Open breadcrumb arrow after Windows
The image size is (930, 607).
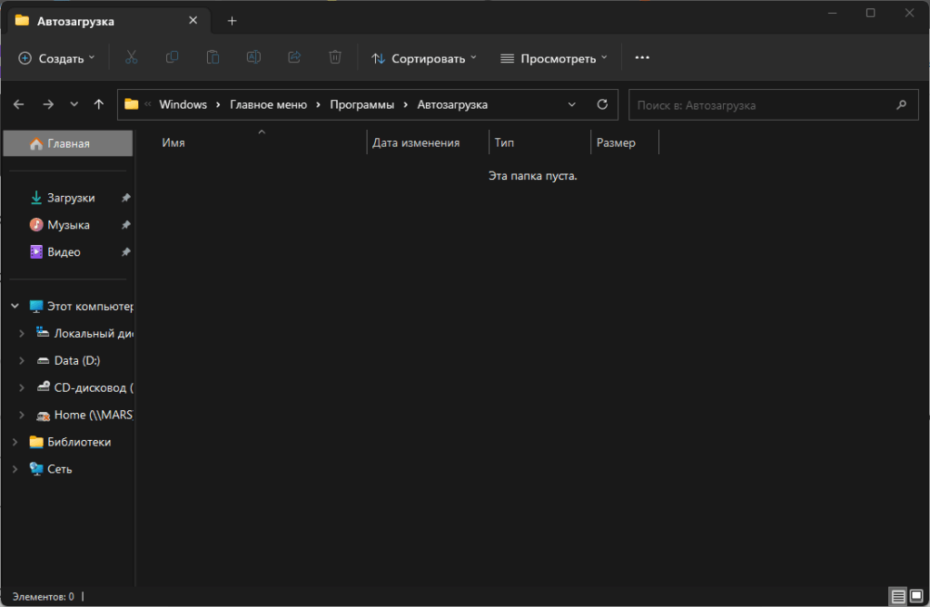pyautogui.click(x=218, y=105)
